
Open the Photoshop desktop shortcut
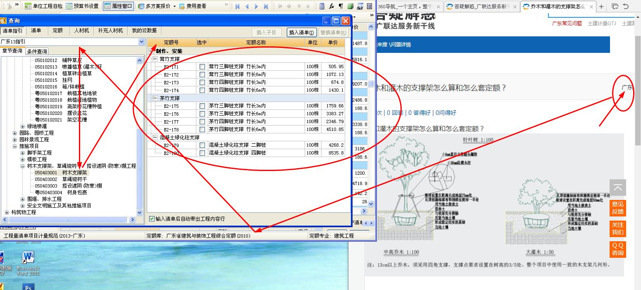(x=28, y=287)
